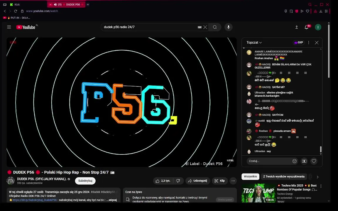The image size is (338, 211).
Task: Open the Techno Mix 2025 video title
Action: (297, 188)
